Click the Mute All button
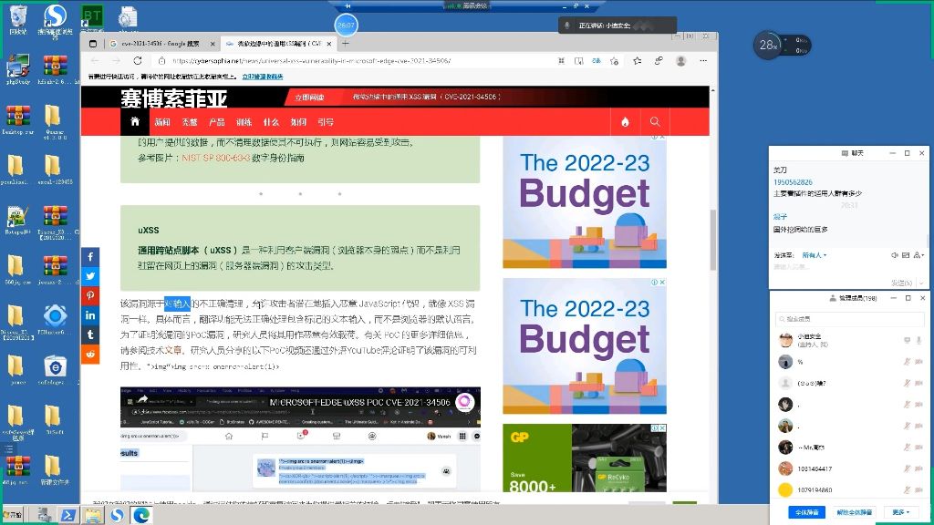The width and height of the screenshot is (934, 525). pyautogui.click(x=806, y=512)
